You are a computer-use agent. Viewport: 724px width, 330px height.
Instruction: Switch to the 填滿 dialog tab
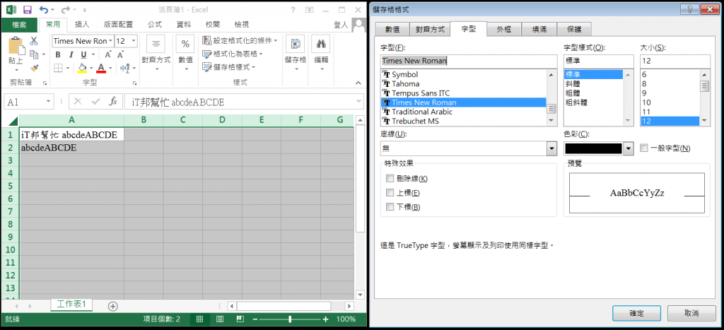(539, 30)
